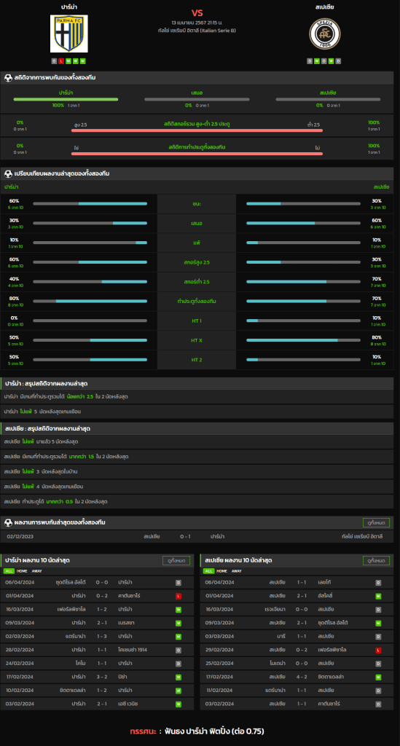The image size is (400, 746).
Task: Click the Parma FC crest logo
Action: 69,34
